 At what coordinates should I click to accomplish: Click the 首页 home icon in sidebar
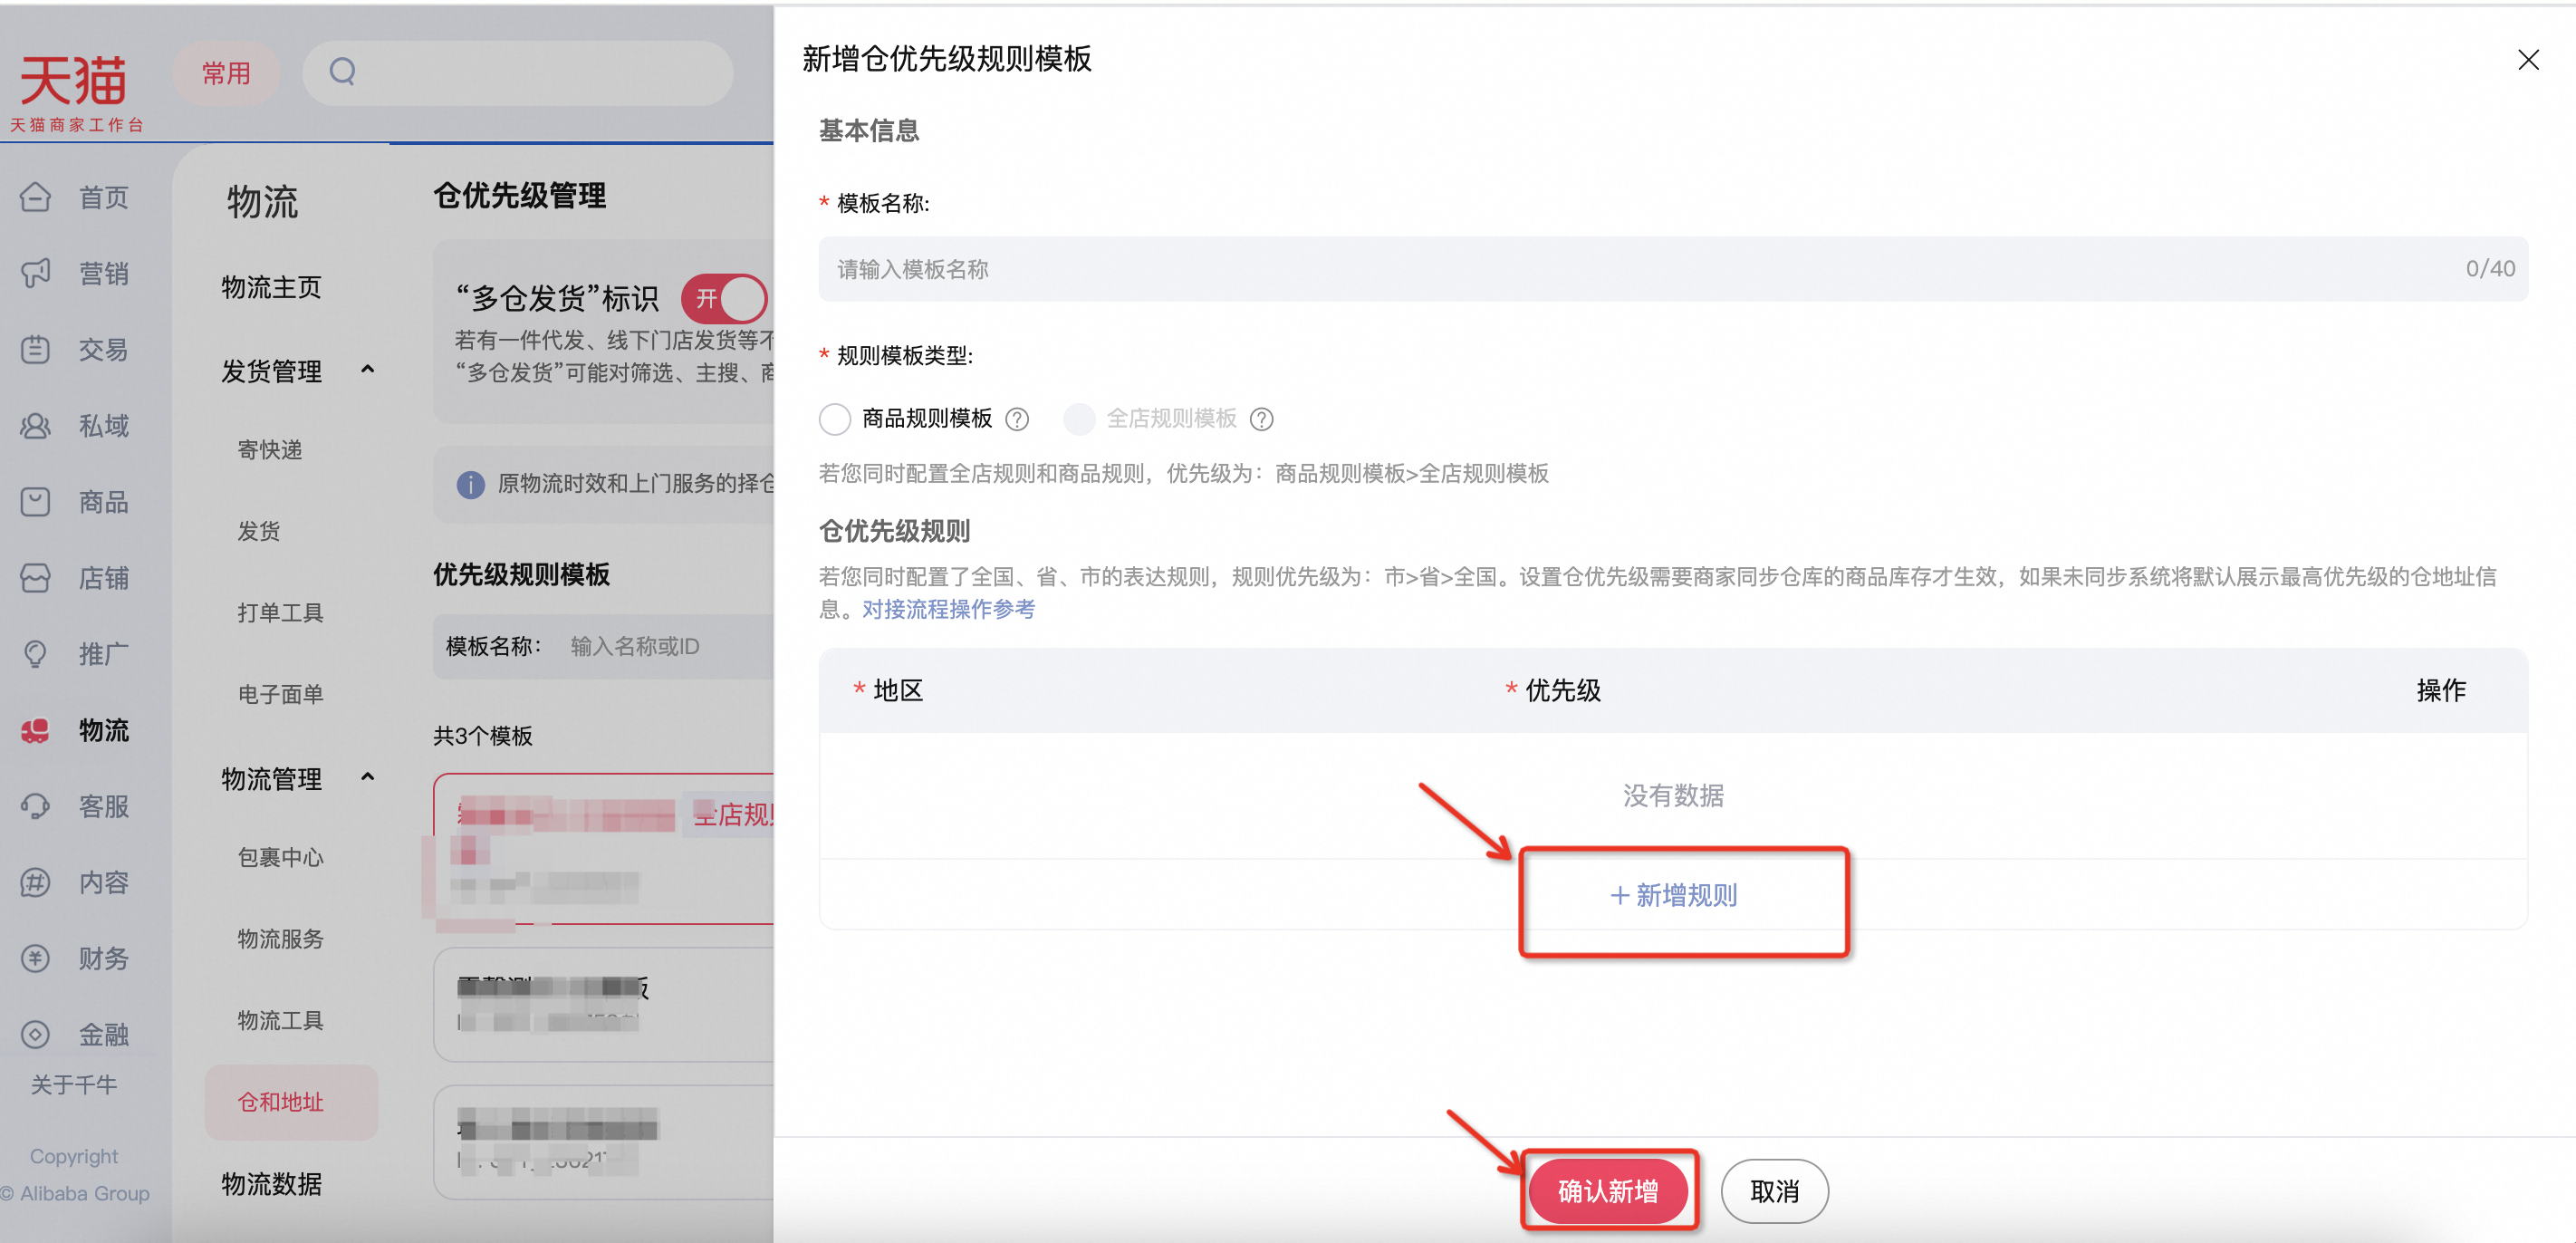click(x=35, y=197)
